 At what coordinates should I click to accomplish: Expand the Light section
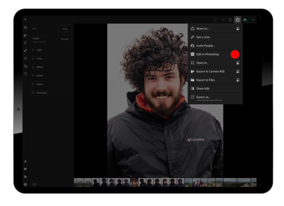[51, 50]
